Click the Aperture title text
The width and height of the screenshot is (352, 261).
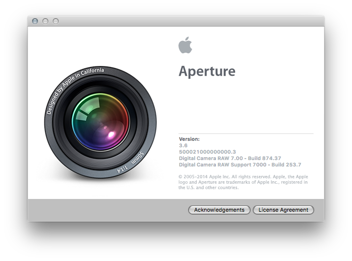[207, 71]
